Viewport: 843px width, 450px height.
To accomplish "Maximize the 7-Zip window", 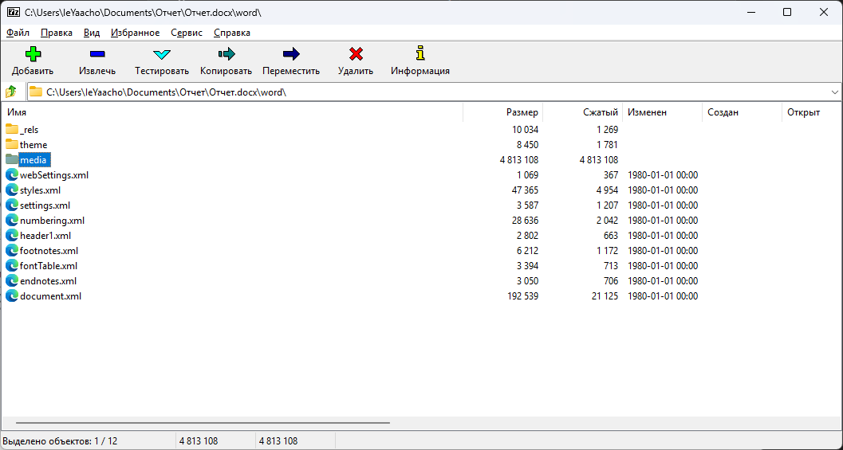I will 787,12.
